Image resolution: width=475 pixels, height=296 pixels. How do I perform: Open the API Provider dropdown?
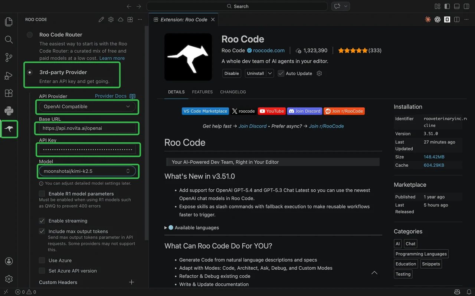[x=87, y=107]
